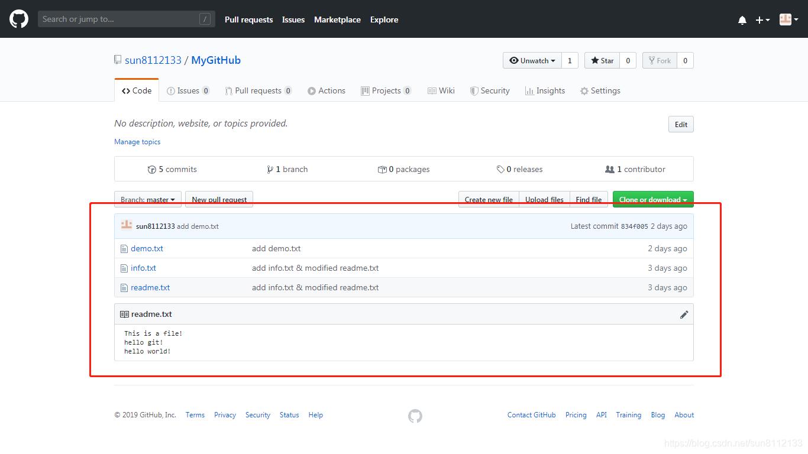This screenshot has width=808, height=454.
Task: Click the pencil edit icon on readme.txt
Action: click(684, 314)
